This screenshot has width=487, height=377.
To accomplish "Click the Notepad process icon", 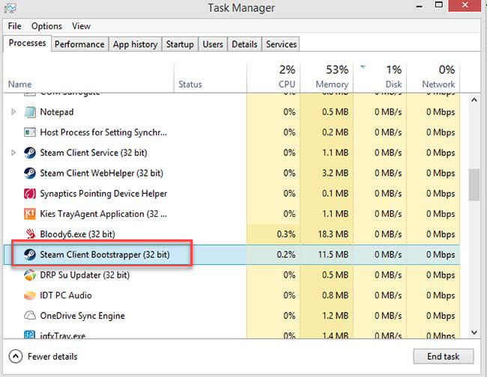I will tap(30, 112).
